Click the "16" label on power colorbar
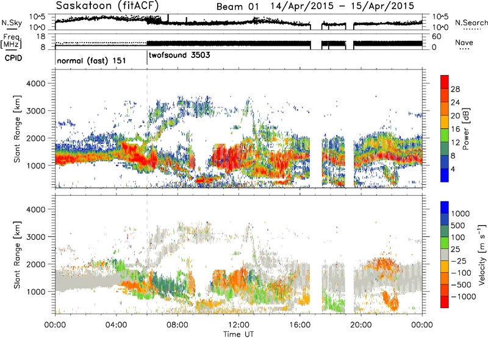The width and height of the screenshot is (488, 338). point(455,129)
